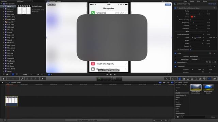The image size is (218, 122).
Task: Choose the Blur effects category
Action: (x=177, y=100)
